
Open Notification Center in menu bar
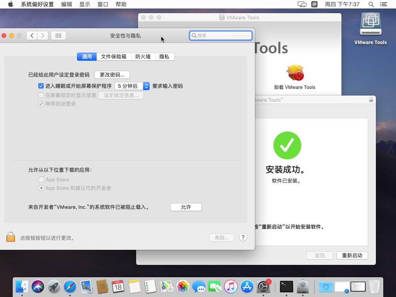383,4
